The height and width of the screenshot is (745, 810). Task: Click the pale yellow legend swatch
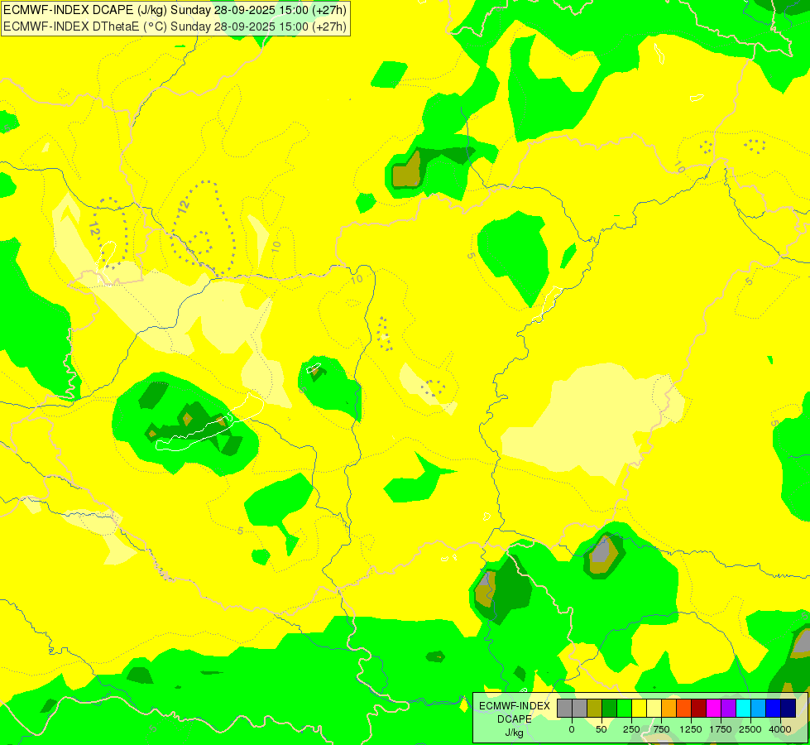pyautogui.click(x=654, y=708)
